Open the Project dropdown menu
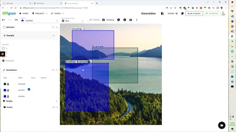 coord(39,14)
